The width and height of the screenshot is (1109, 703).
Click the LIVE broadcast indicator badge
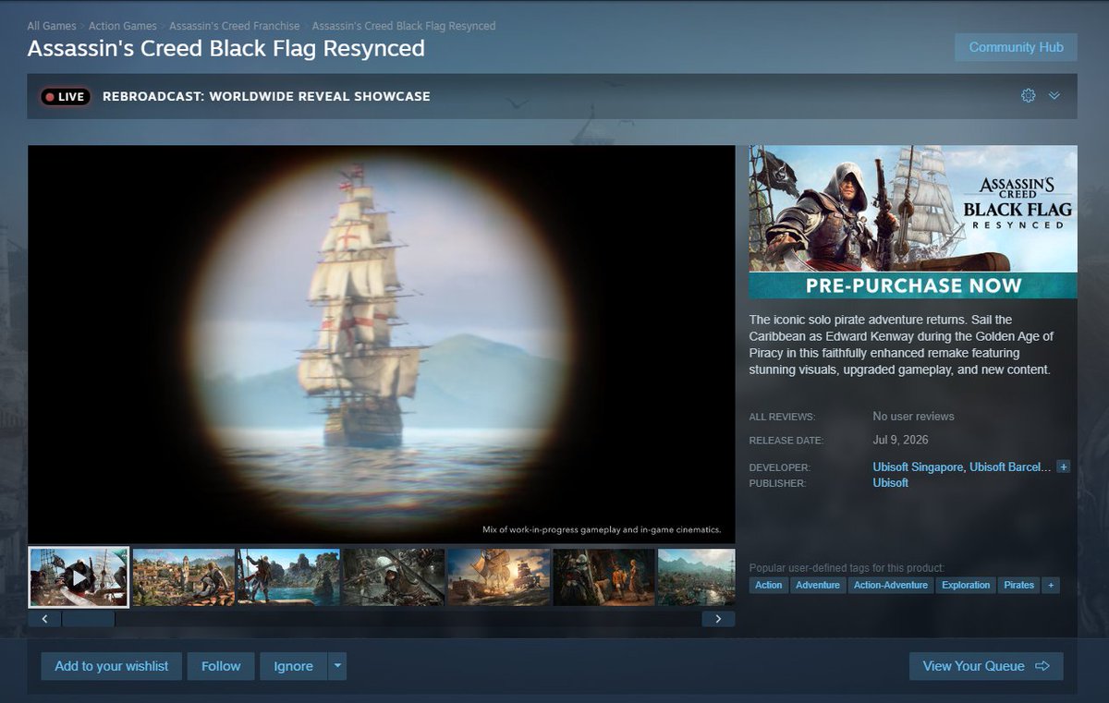pyautogui.click(x=65, y=96)
